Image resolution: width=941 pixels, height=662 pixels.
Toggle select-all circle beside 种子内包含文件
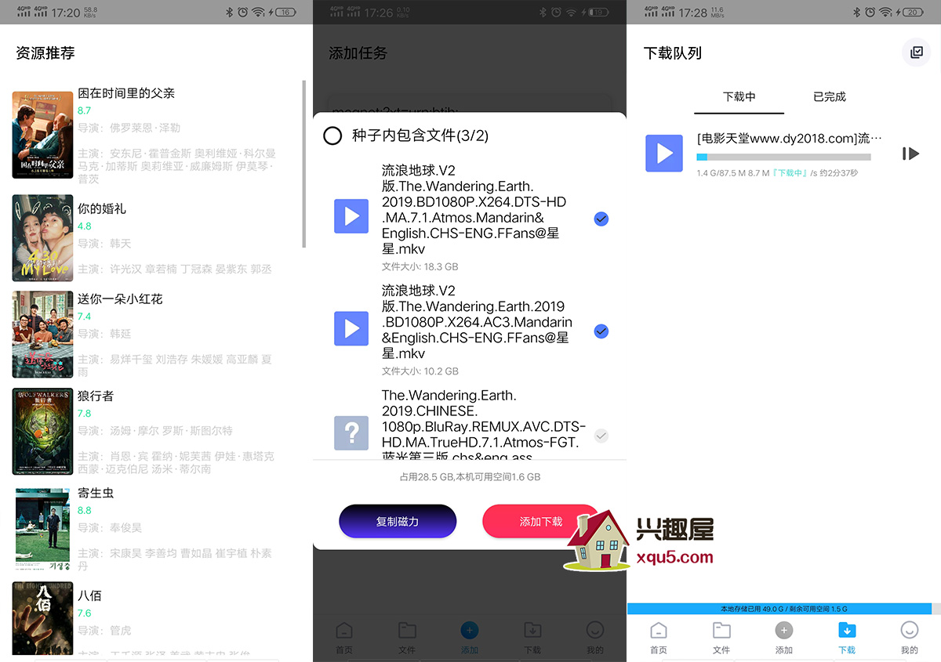point(332,136)
